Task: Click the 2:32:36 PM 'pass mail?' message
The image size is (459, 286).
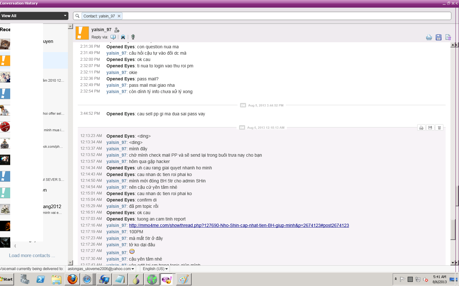Action: point(148,79)
